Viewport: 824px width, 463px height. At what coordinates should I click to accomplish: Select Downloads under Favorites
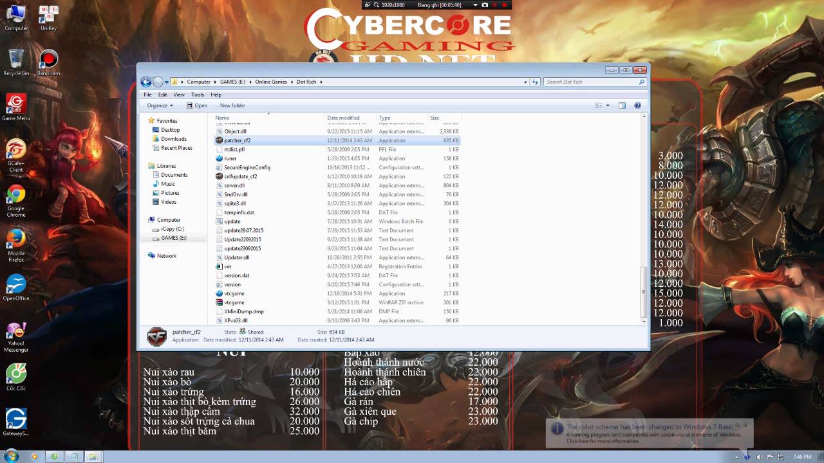[174, 139]
